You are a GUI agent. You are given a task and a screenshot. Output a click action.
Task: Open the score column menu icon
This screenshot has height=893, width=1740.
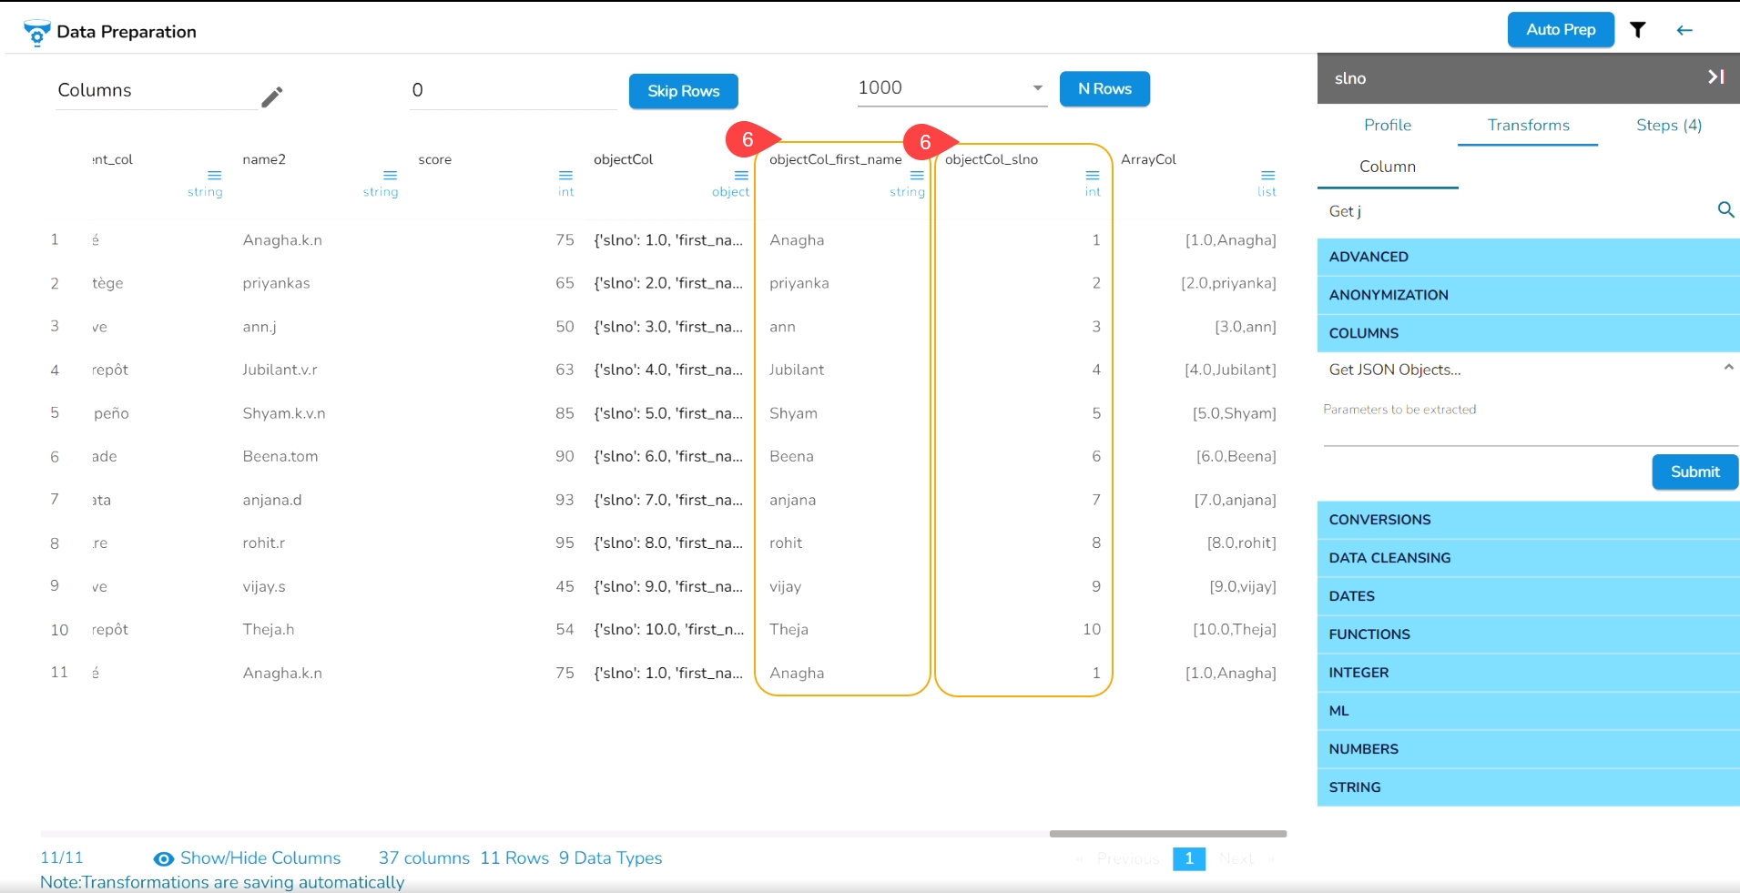coord(565,175)
